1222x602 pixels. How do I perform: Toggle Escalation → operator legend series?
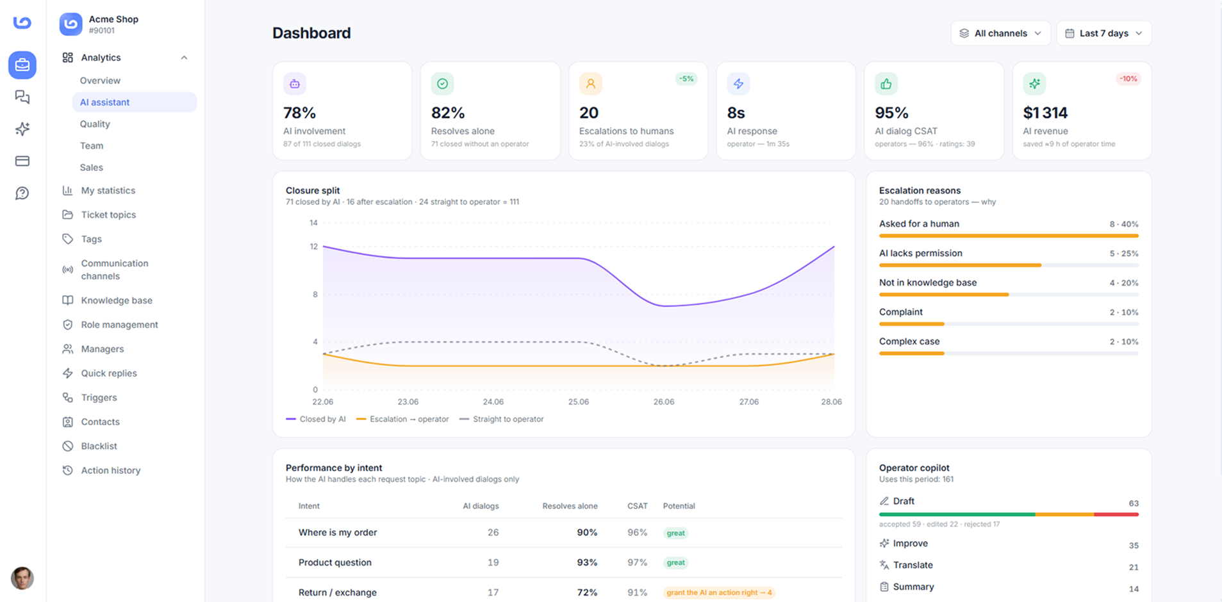(x=402, y=419)
